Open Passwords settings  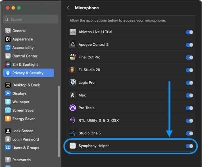[x=28, y=160]
